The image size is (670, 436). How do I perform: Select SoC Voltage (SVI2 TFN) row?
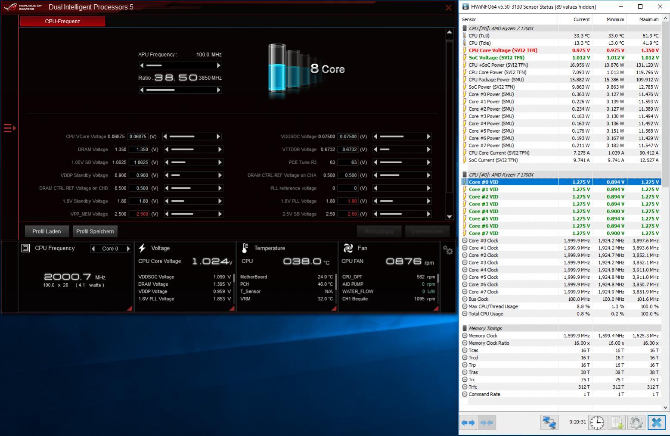point(561,58)
